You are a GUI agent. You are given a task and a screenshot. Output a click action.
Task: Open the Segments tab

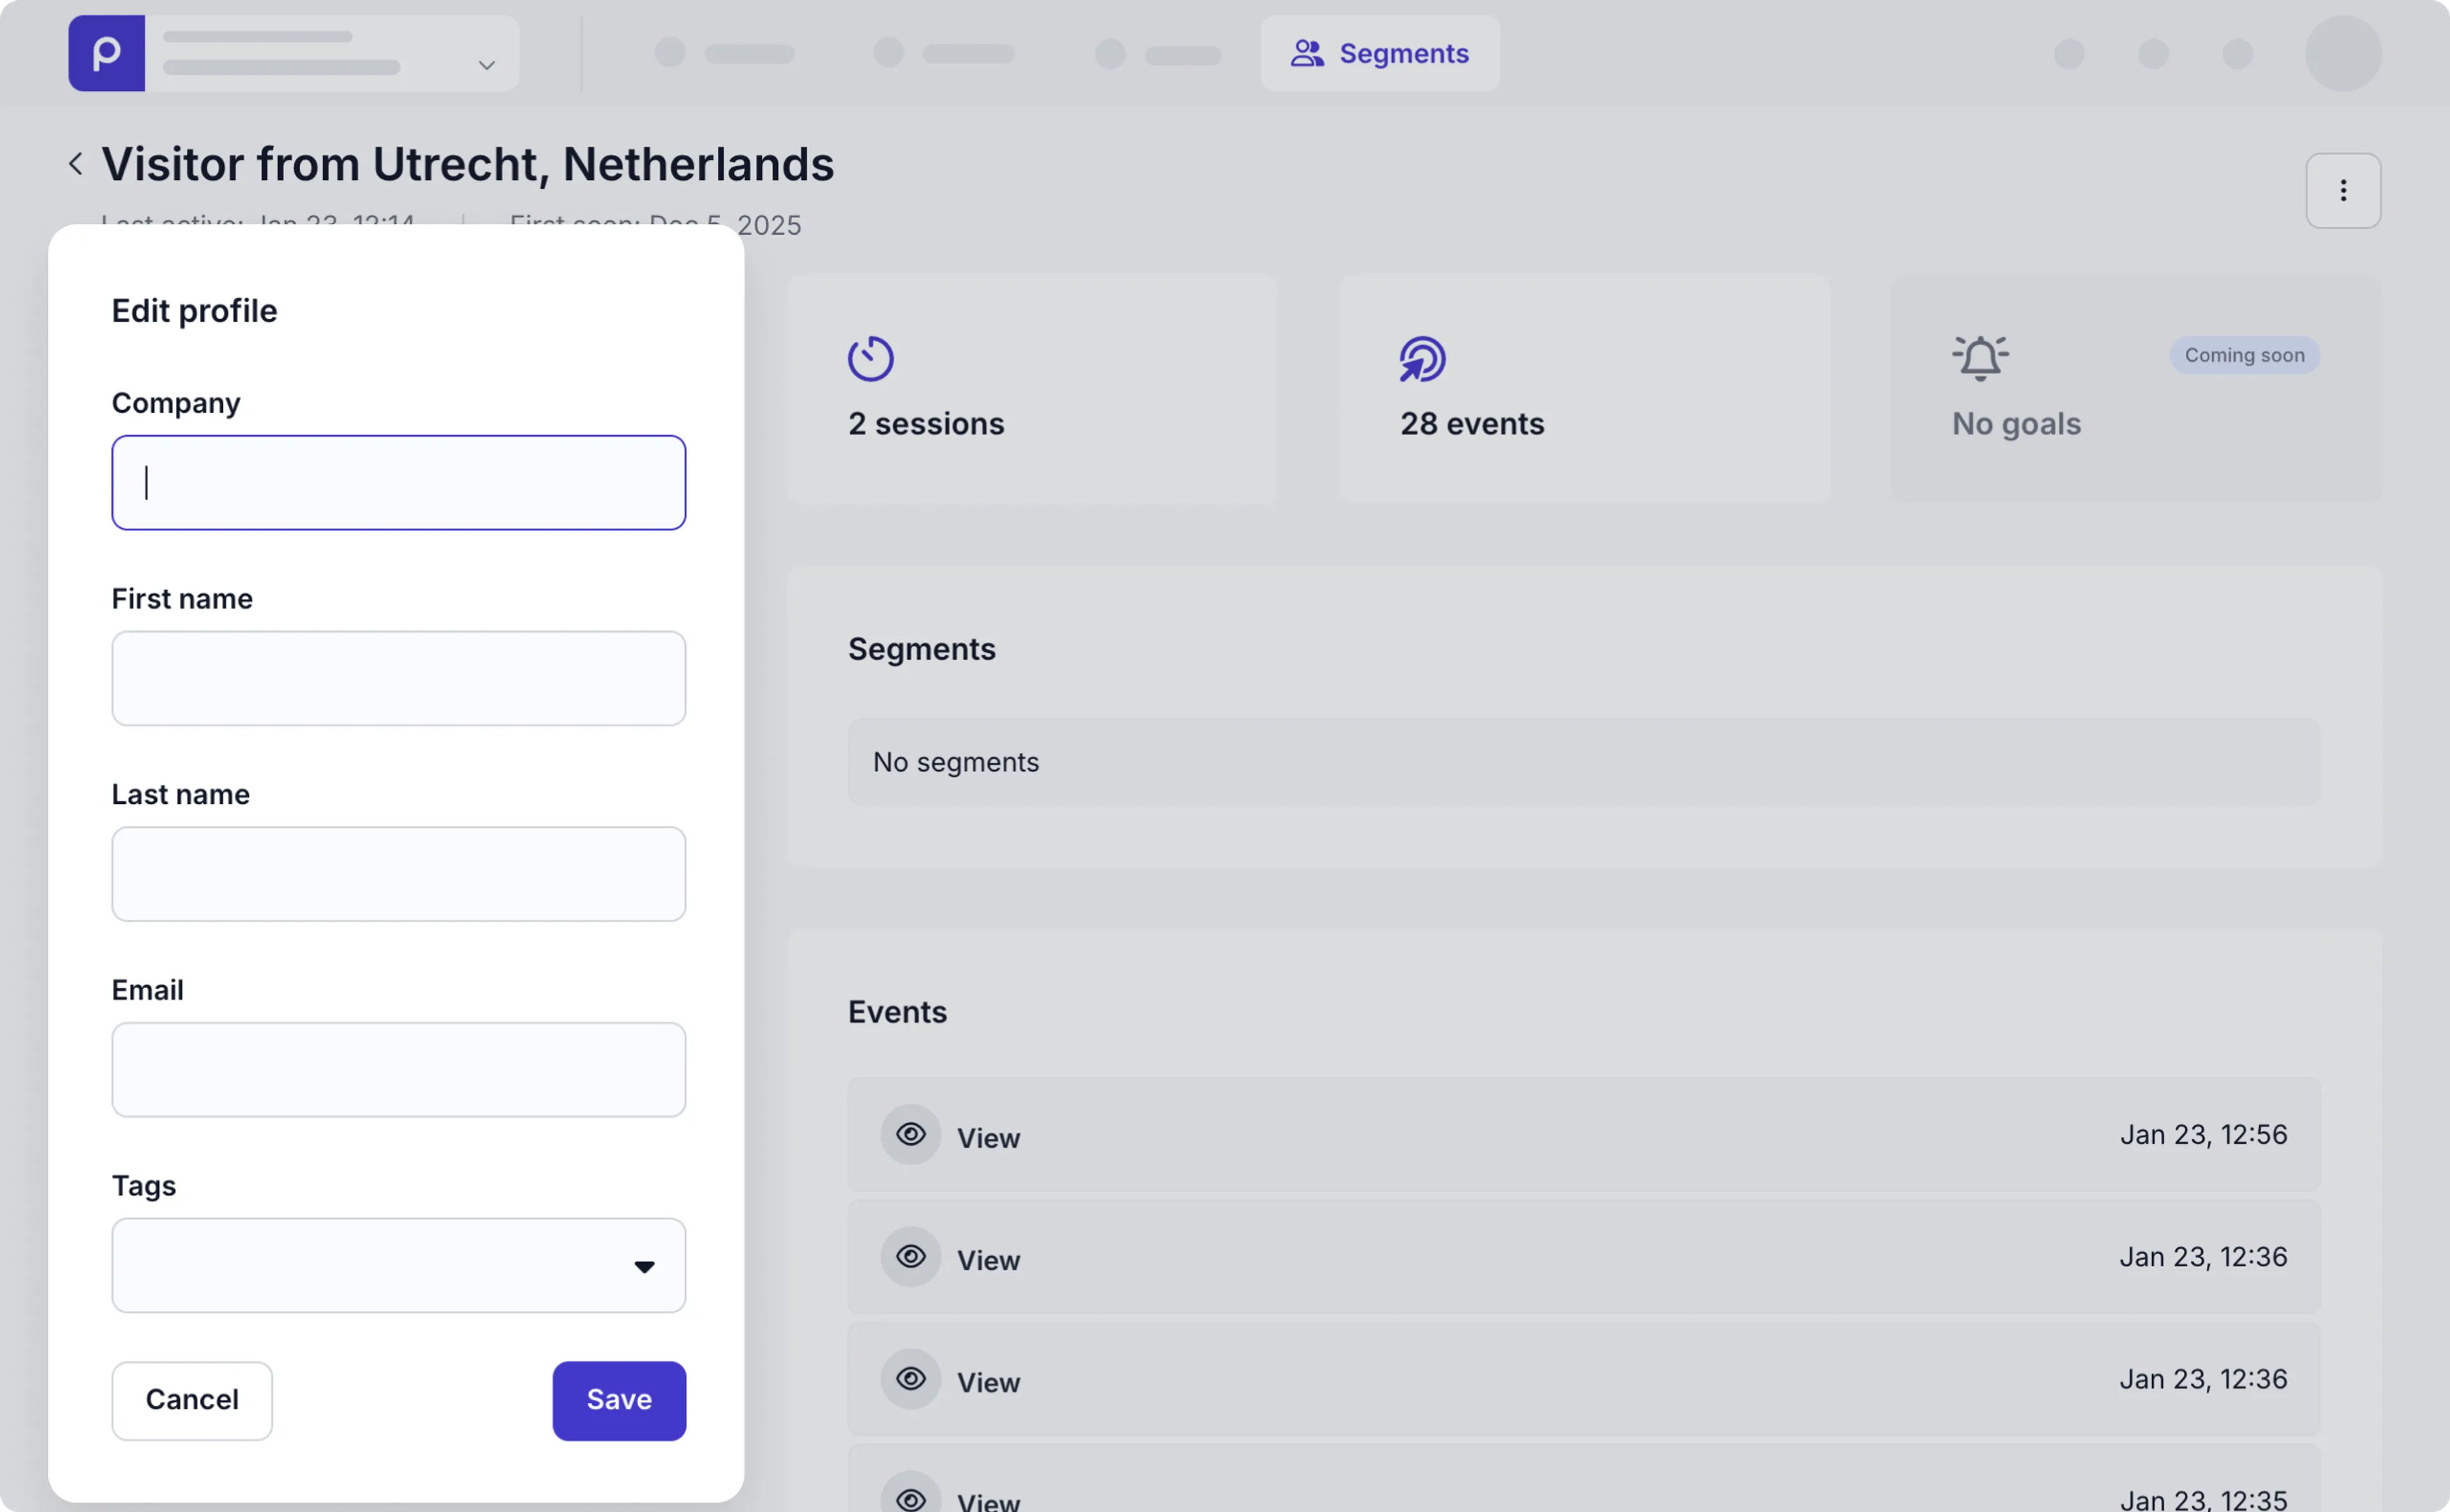coord(1379,53)
